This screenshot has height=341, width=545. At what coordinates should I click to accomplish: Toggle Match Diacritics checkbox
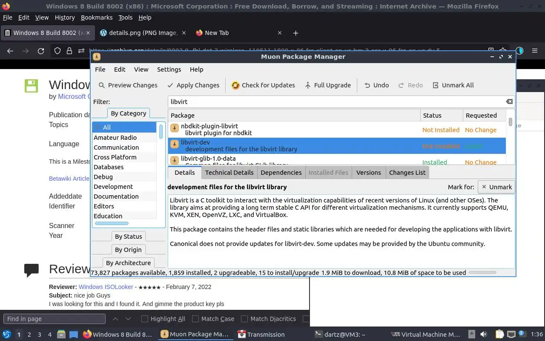coord(244,319)
